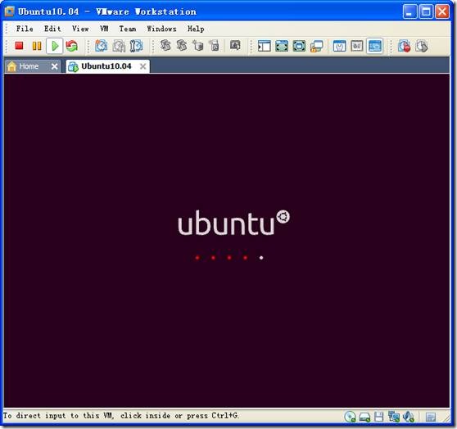Show the console view toolbar icon

coord(374,46)
